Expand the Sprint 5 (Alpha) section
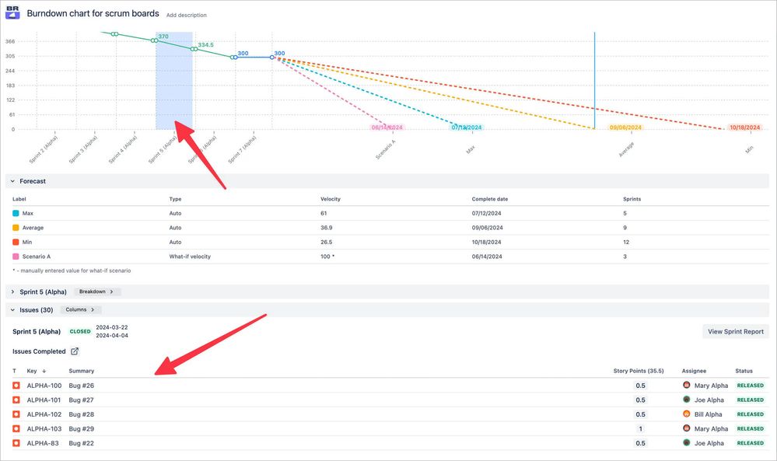Screen dimensions: 777x461 [11, 292]
